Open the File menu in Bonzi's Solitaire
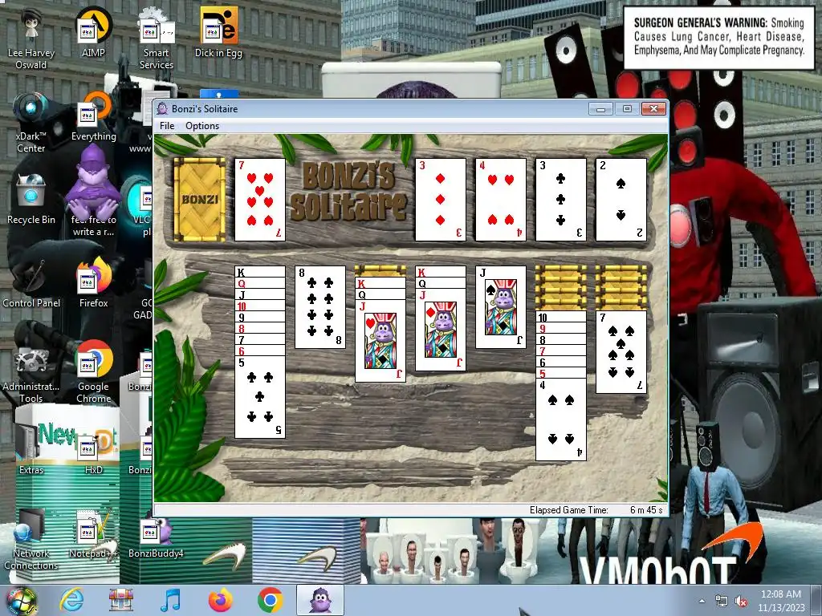Image resolution: width=822 pixels, height=616 pixels. [x=167, y=126]
